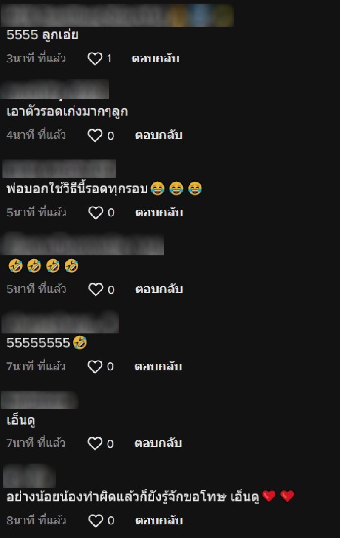This screenshot has width=340, height=538.
Task: Like the four laughing emoji comment
Action: [95, 290]
